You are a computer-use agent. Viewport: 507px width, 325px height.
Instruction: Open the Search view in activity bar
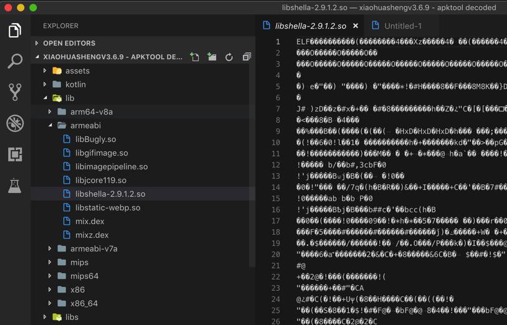[x=15, y=61]
